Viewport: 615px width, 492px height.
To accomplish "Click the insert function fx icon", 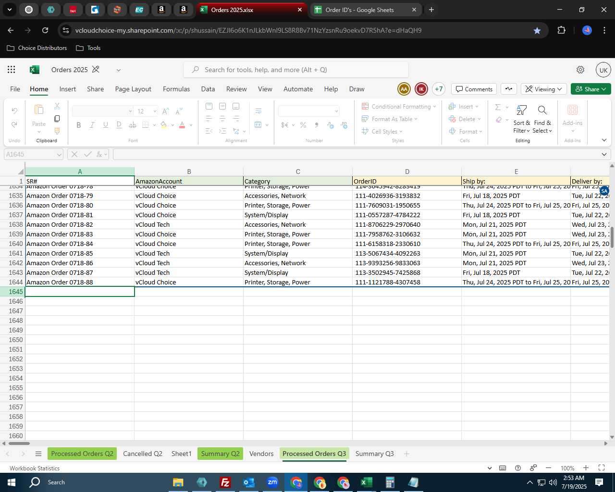I will 99,154.
